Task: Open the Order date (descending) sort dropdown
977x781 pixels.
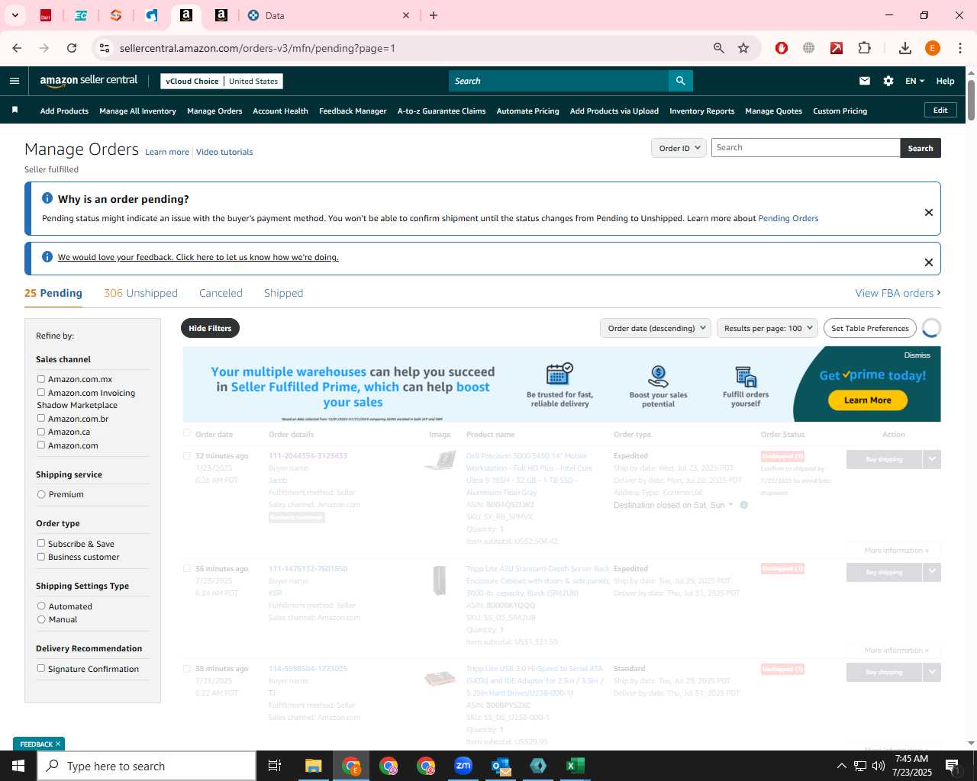Action: click(x=656, y=328)
